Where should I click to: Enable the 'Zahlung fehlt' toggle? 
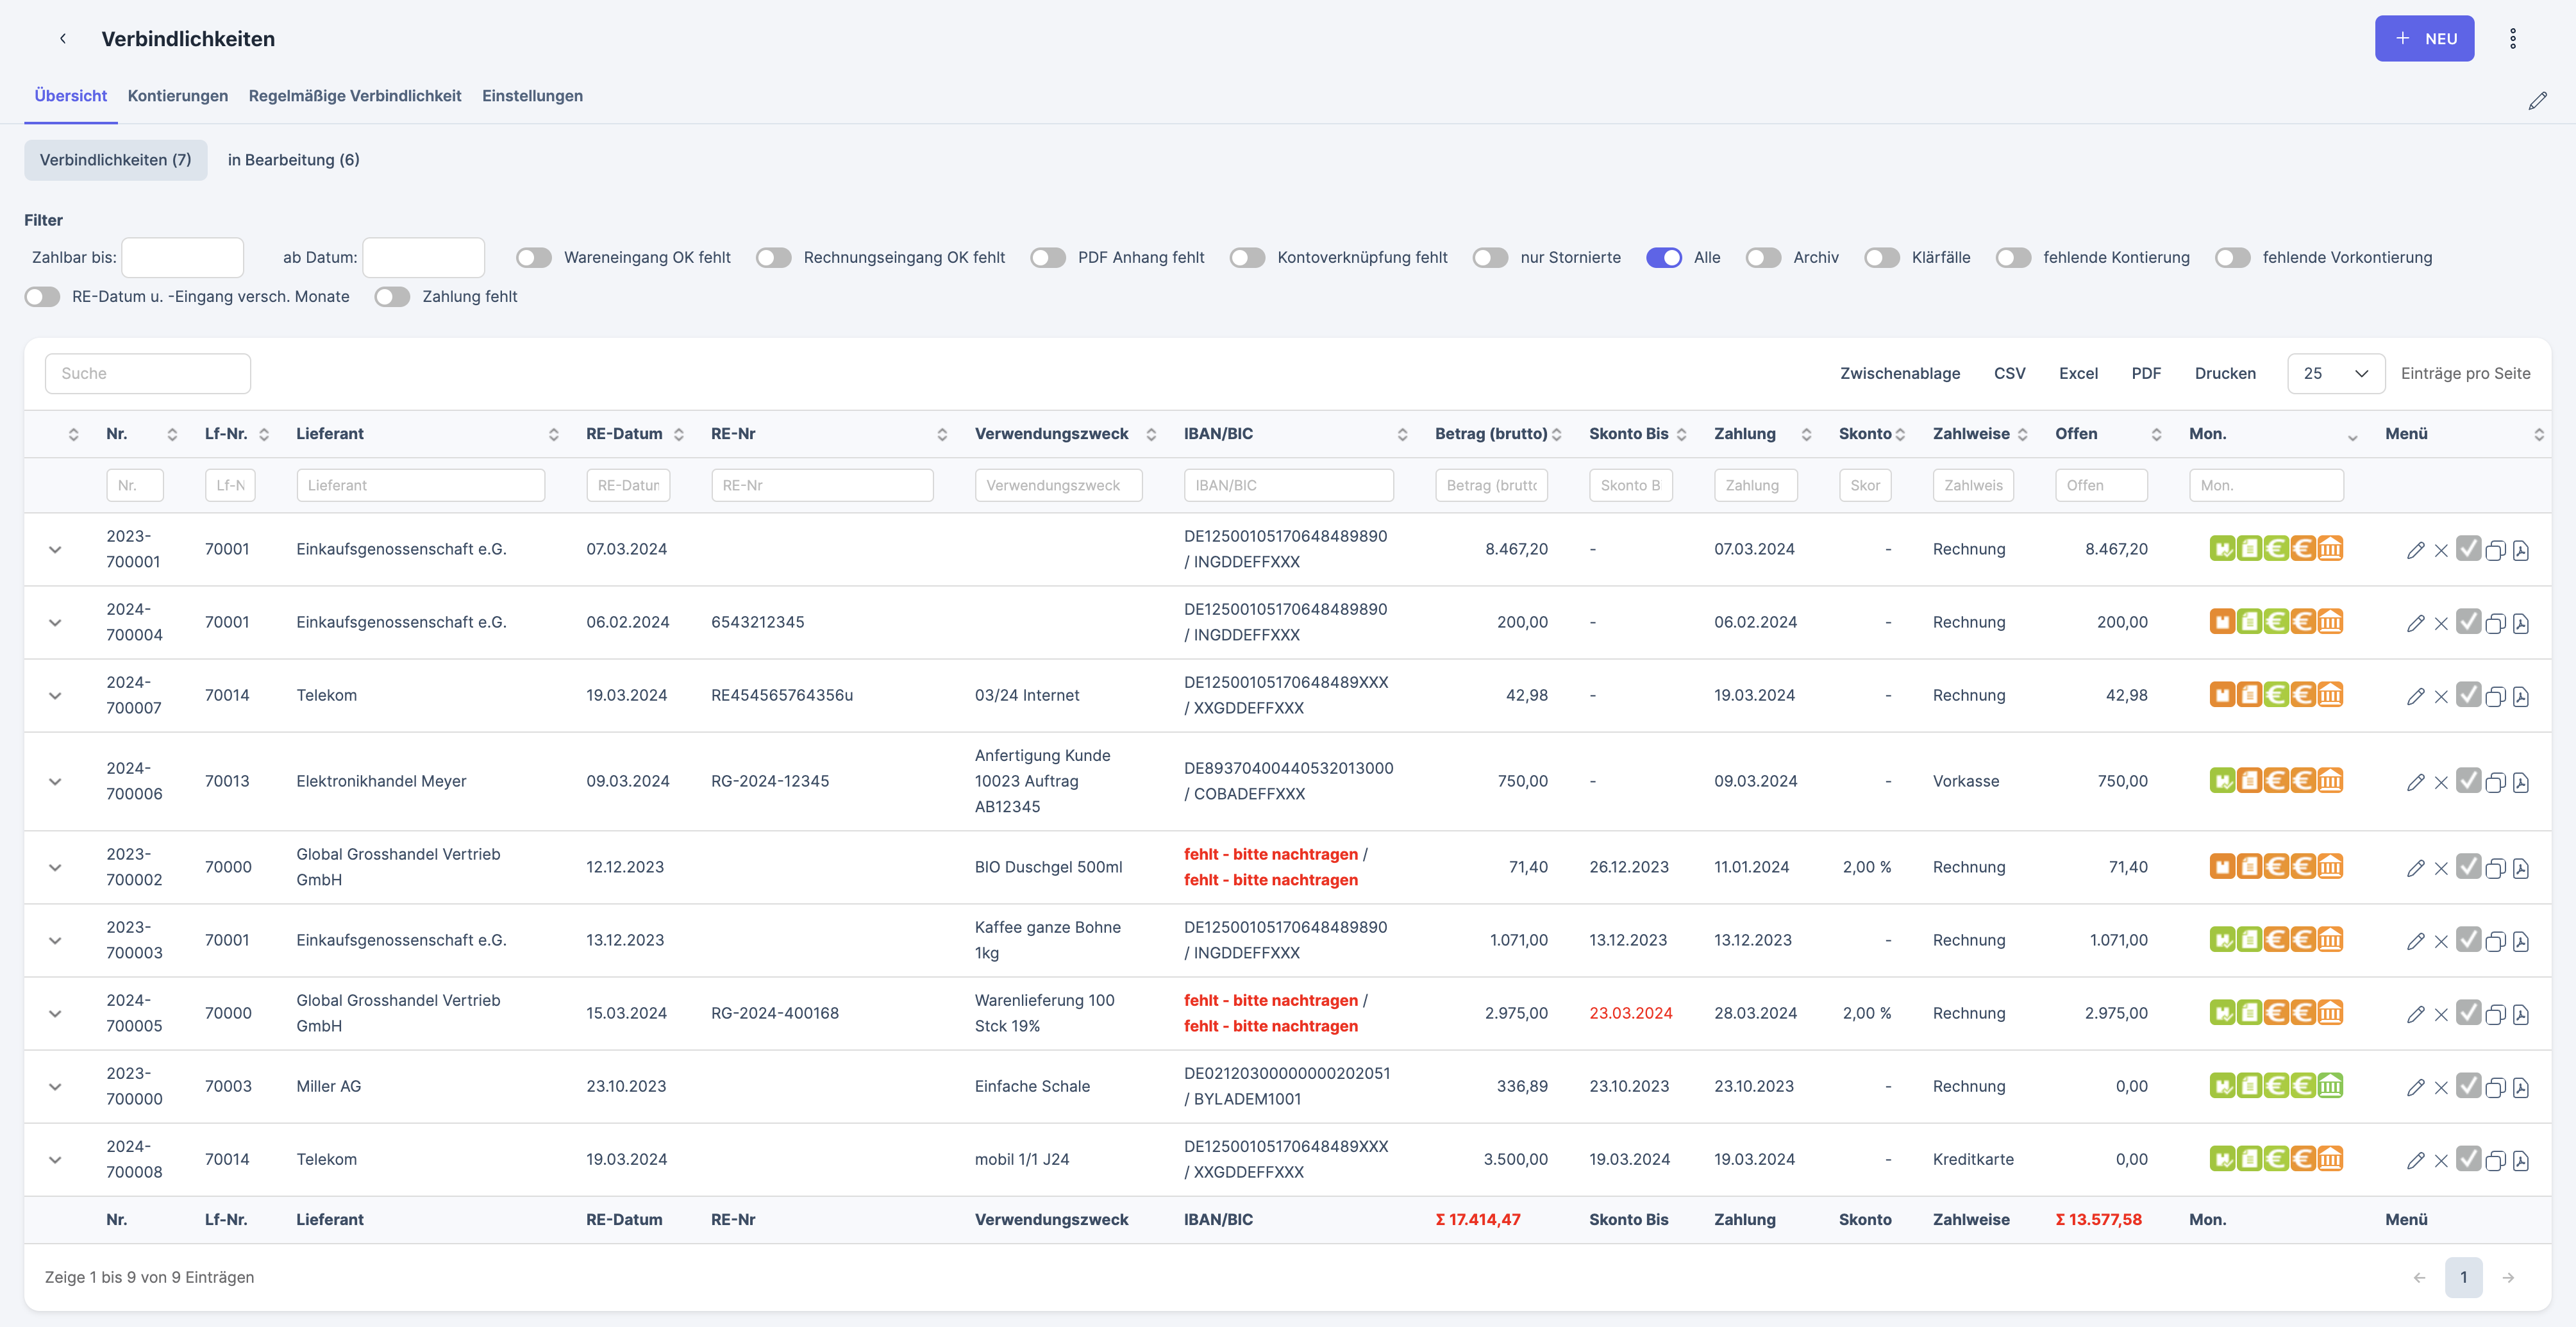392,297
